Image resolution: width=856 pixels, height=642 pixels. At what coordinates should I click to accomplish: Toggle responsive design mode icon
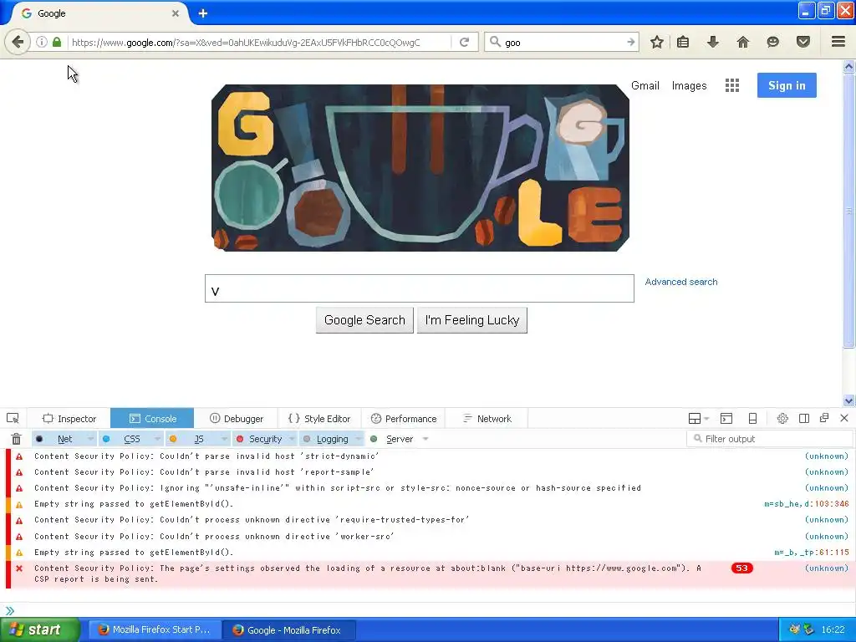pos(753,419)
